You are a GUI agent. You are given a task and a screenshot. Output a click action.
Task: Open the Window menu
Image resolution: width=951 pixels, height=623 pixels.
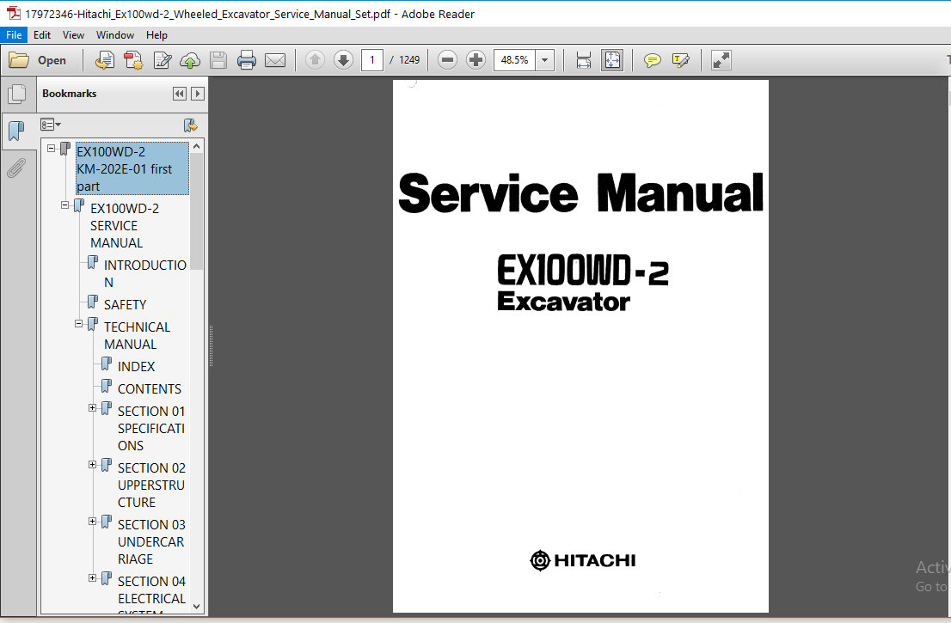coord(115,35)
